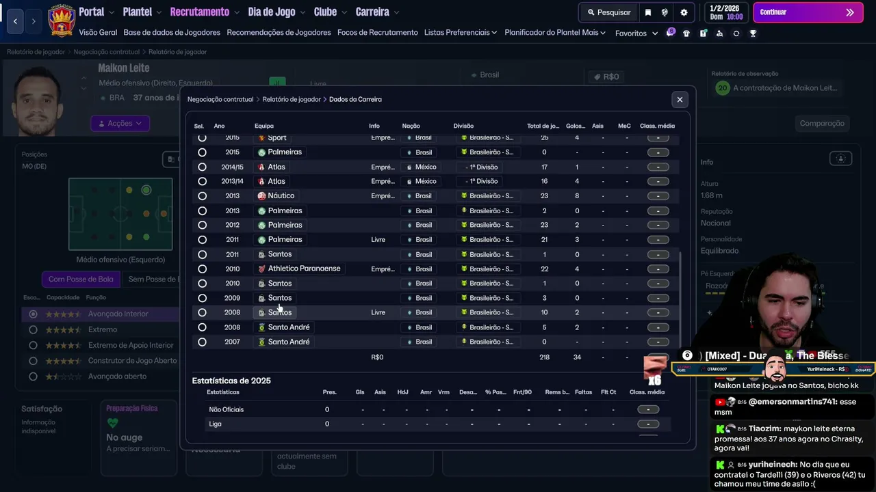Select the 2009 Santos row radio button
The height and width of the screenshot is (492, 876).
(x=202, y=298)
